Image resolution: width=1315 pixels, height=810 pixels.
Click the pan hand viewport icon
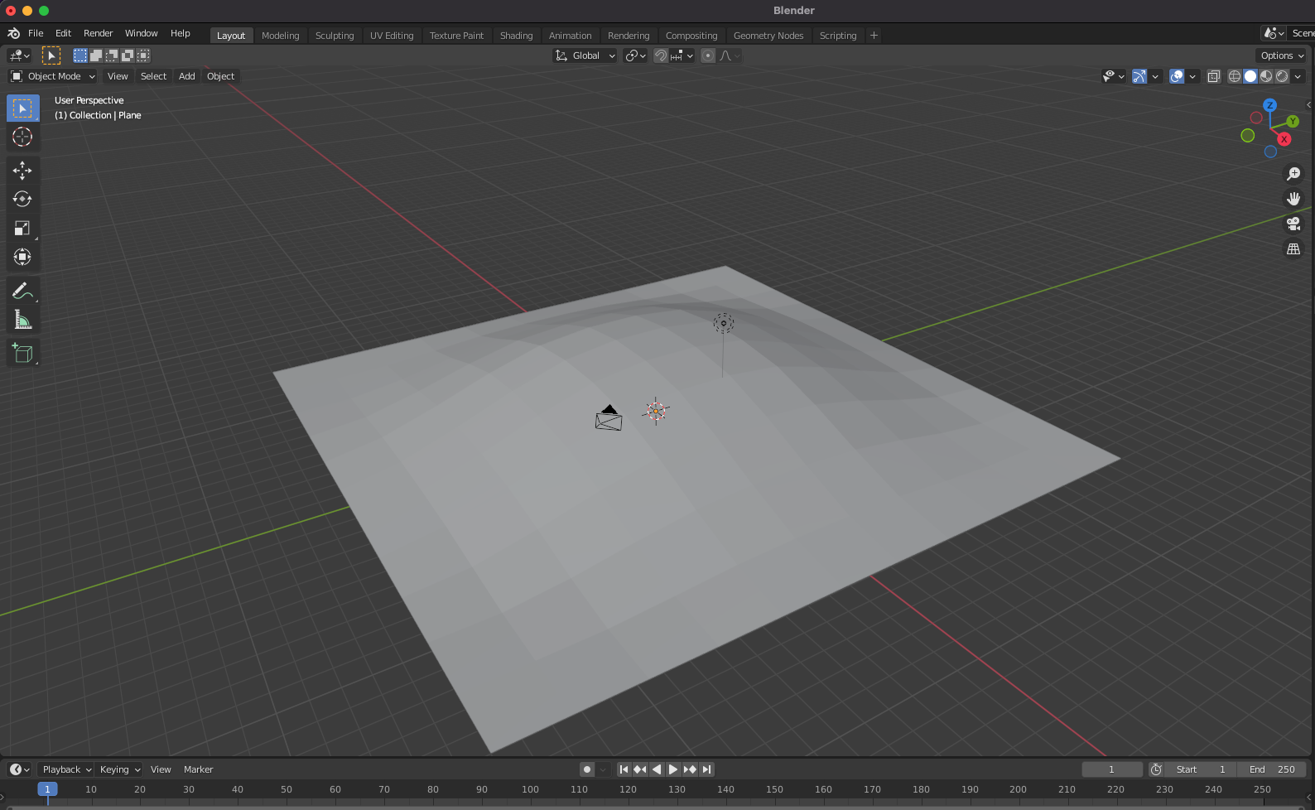(x=1293, y=199)
